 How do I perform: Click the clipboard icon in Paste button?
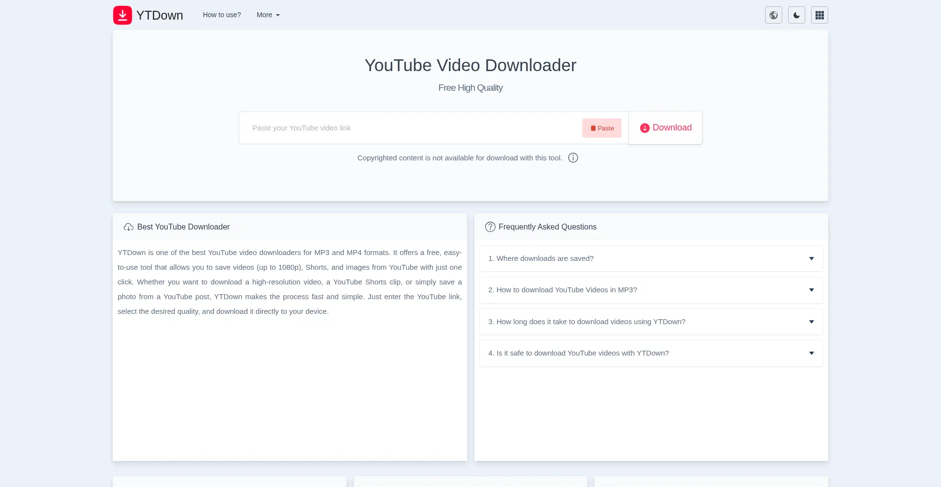pos(593,128)
